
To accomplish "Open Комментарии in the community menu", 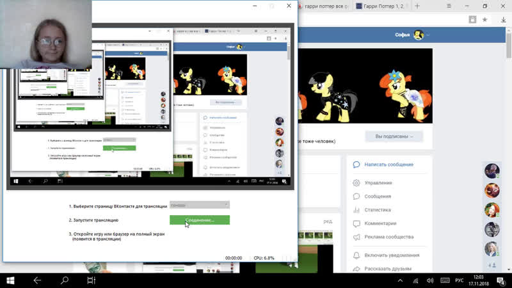I will click(380, 223).
